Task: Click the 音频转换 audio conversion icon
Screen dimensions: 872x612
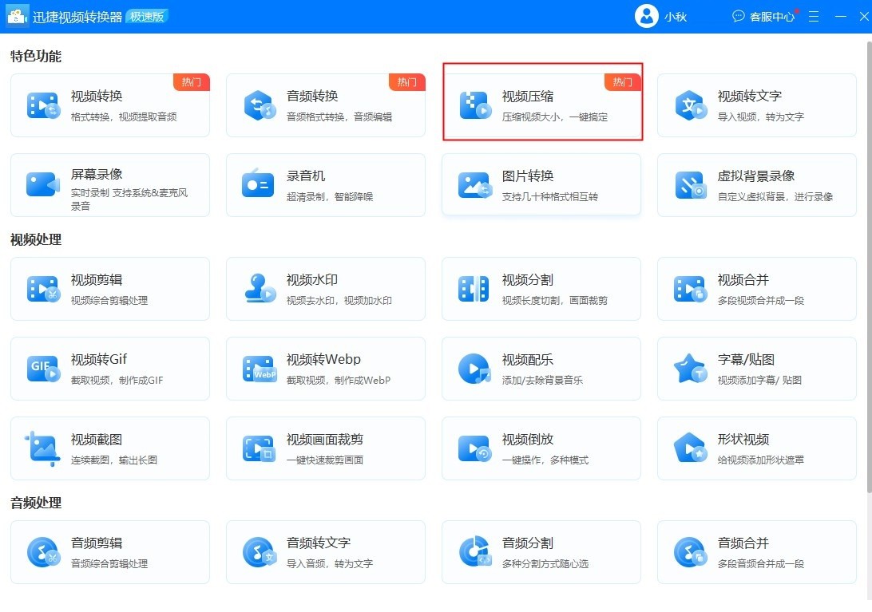Action: tap(259, 105)
